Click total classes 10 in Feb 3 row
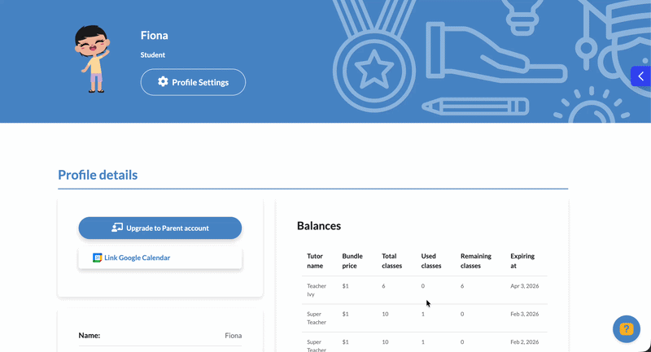The width and height of the screenshot is (651, 352). coord(385,315)
